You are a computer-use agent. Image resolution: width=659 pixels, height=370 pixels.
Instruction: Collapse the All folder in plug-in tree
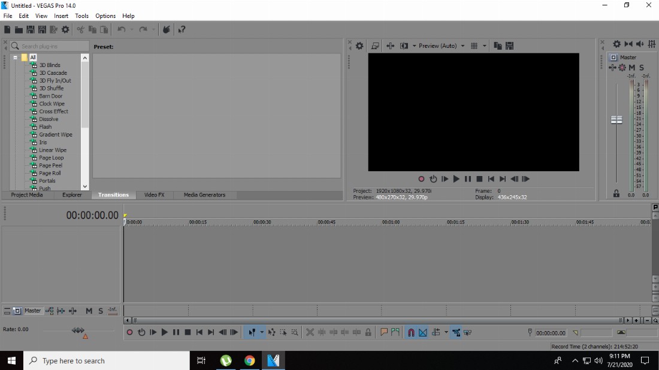(15, 57)
